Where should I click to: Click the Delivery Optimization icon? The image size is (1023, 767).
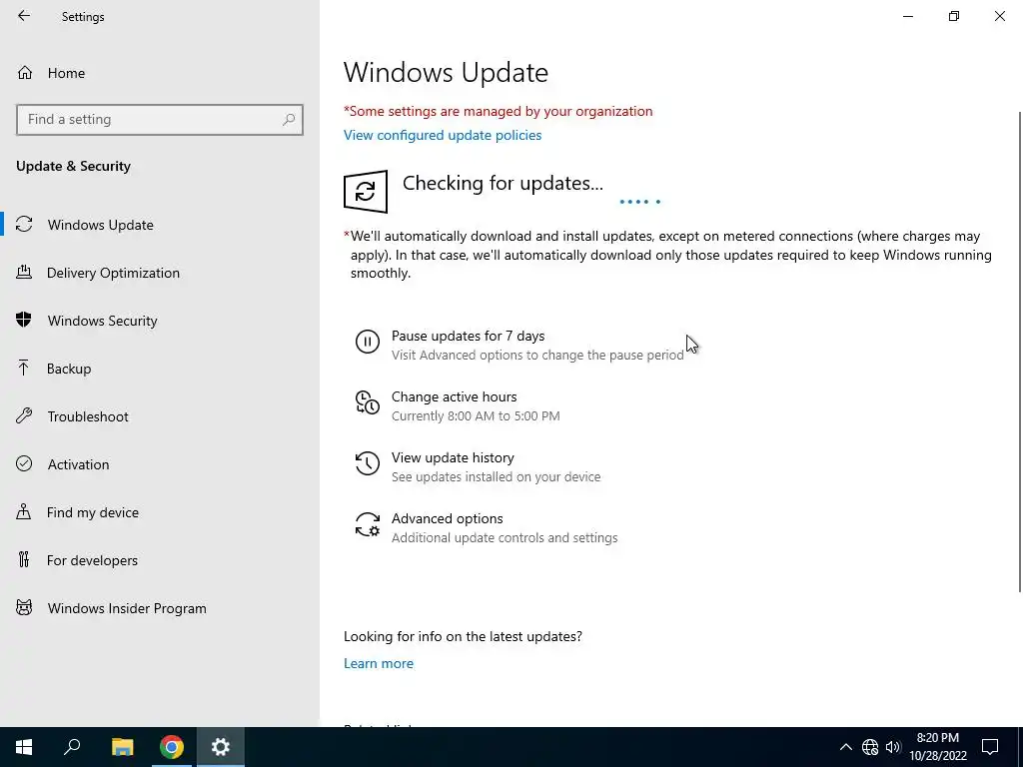pyautogui.click(x=24, y=272)
